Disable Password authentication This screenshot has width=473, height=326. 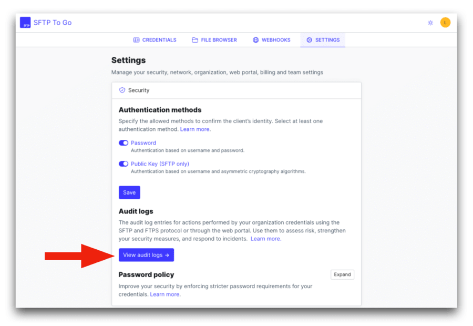point(124,142)
